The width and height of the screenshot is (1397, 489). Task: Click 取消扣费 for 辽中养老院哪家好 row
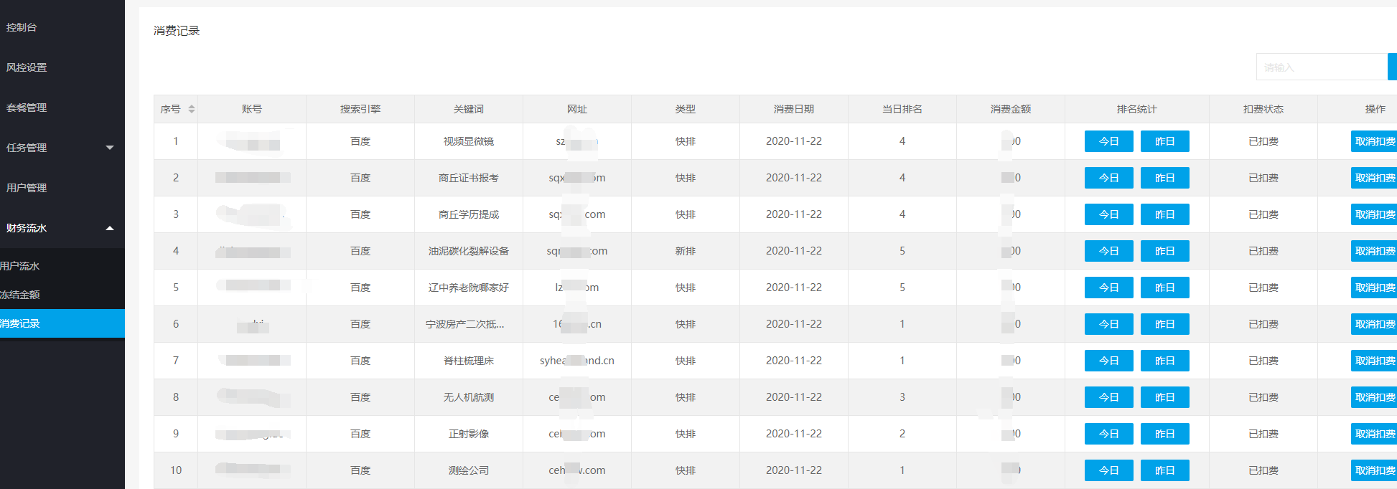click(1374, 288)
